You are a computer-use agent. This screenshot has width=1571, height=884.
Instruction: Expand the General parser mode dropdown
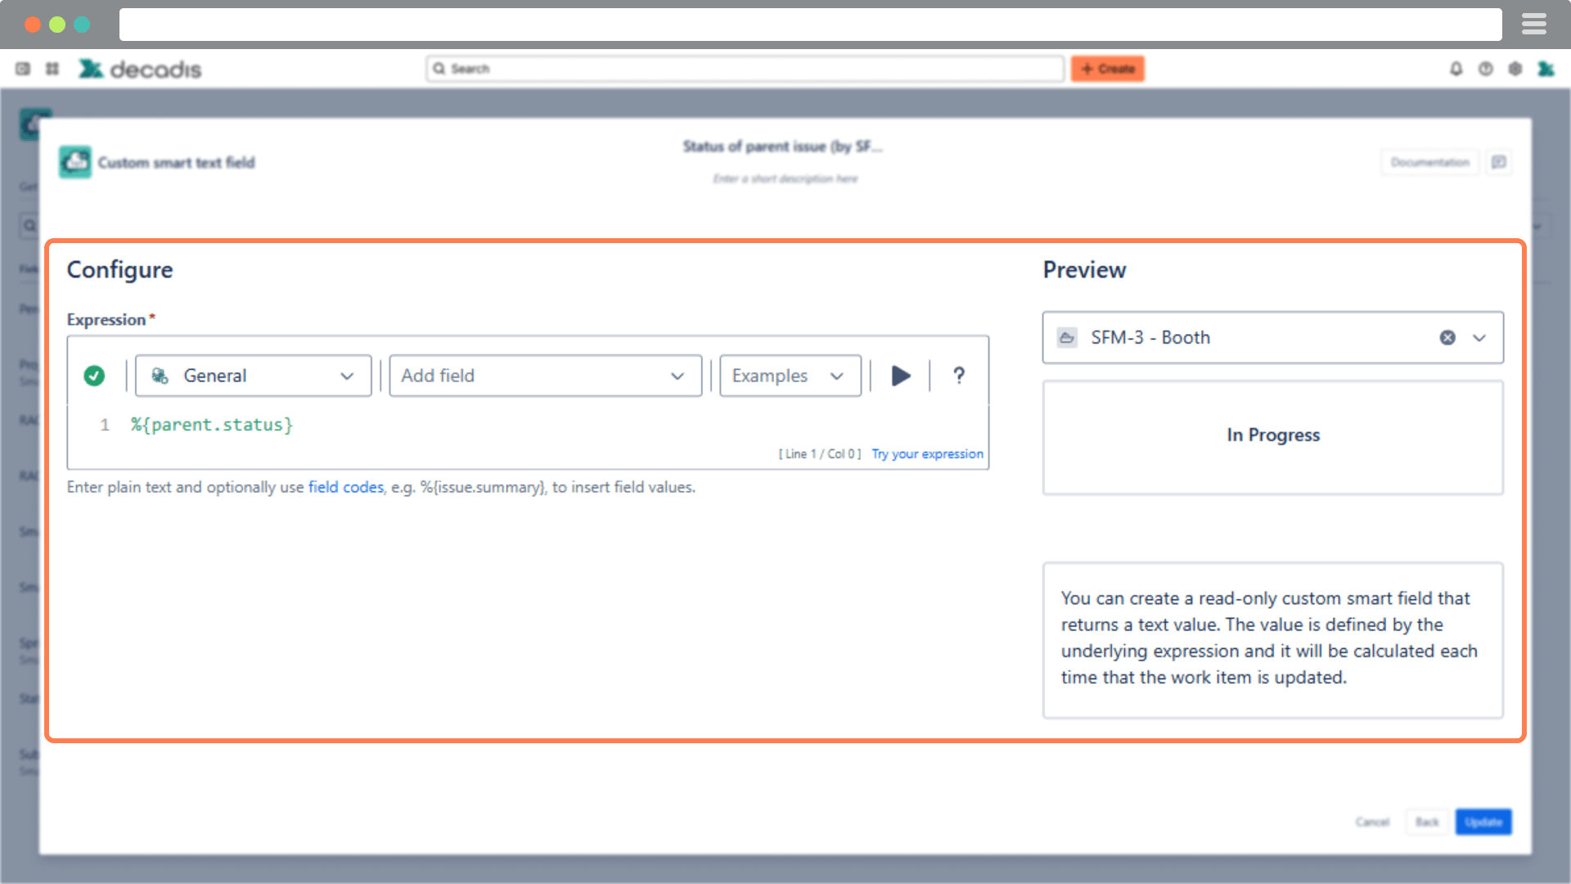coord(253,376)
